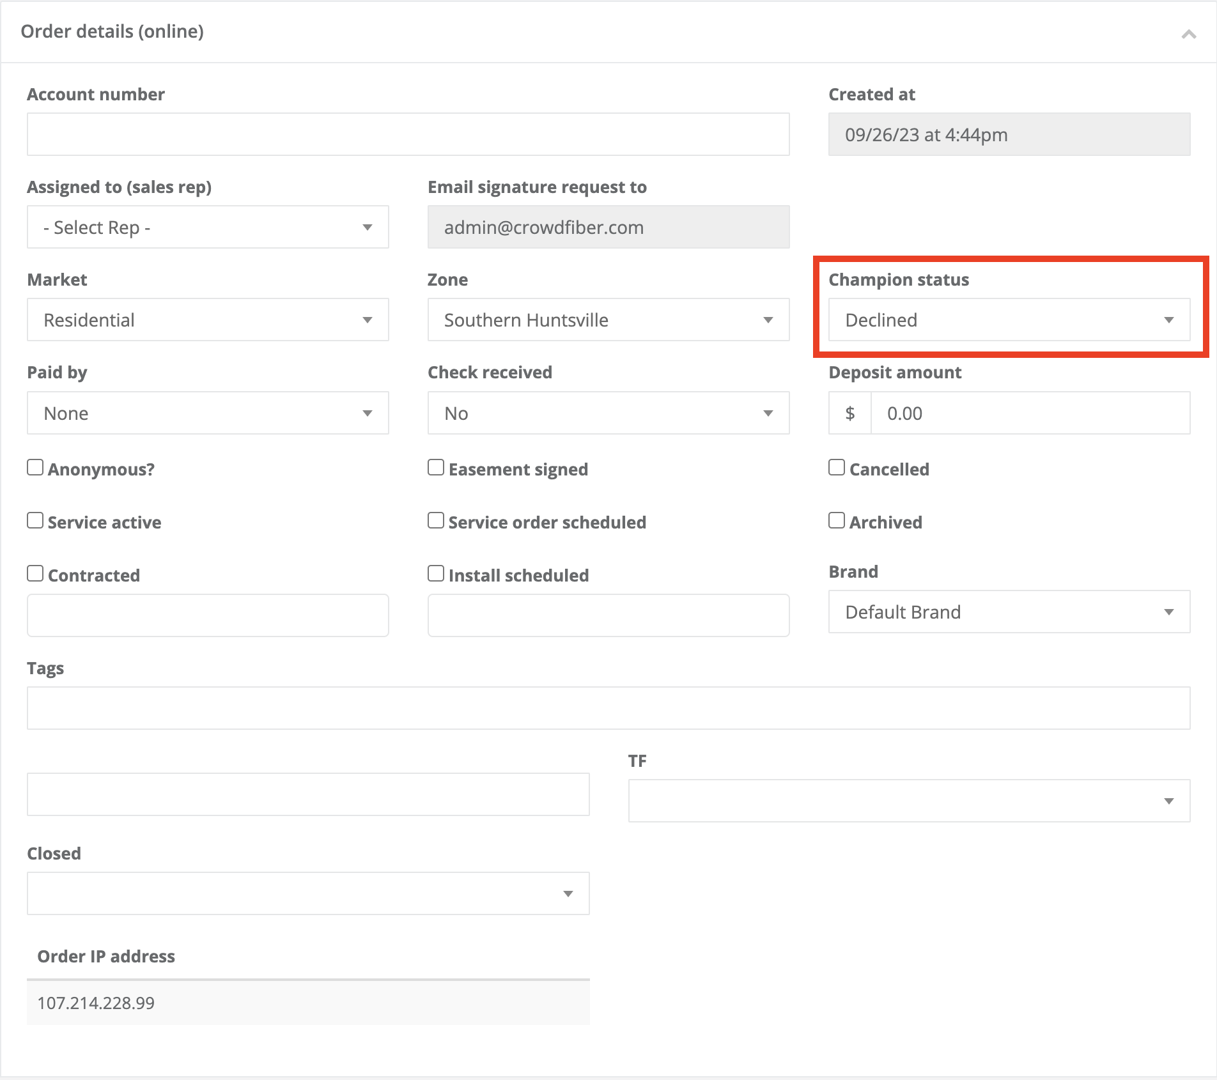Select the Paid by dropdown
Screen dimensions: 1217x1080
click(208, 413)
